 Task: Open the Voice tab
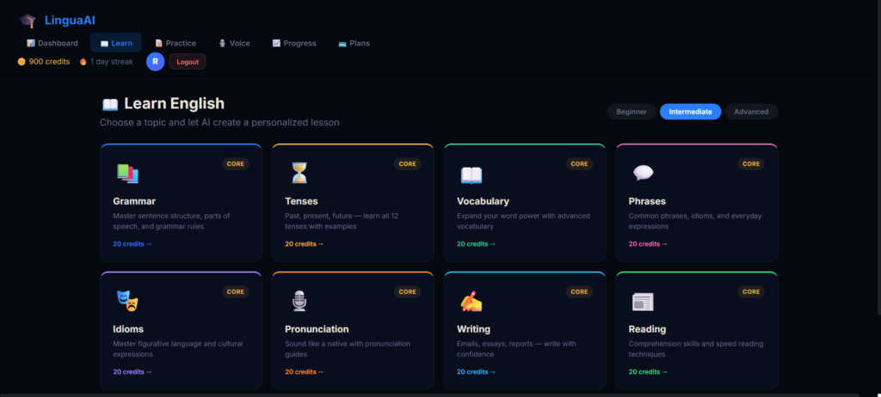tap(234, 43)
